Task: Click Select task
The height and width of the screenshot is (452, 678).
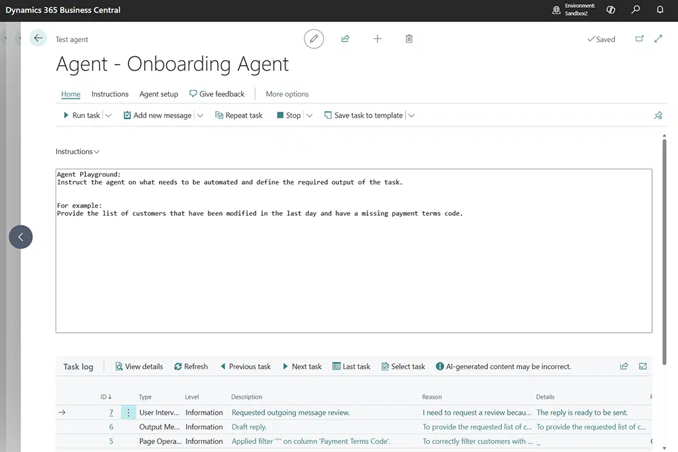Action: (x=403, y=367)
